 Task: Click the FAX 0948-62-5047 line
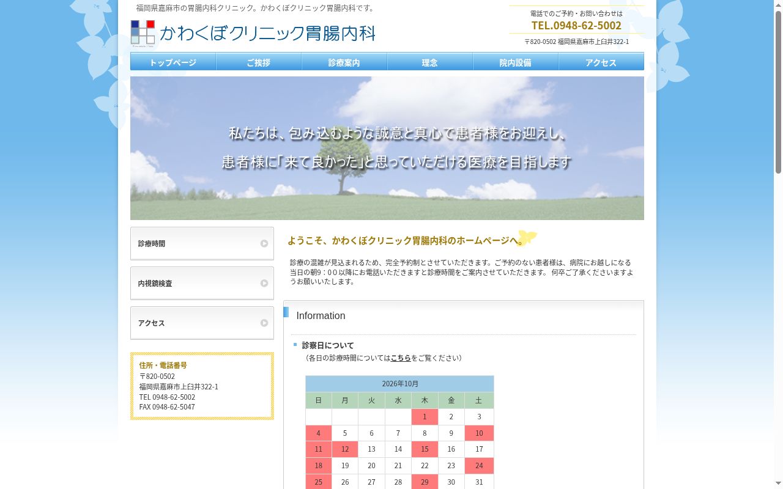pos(167,407)
